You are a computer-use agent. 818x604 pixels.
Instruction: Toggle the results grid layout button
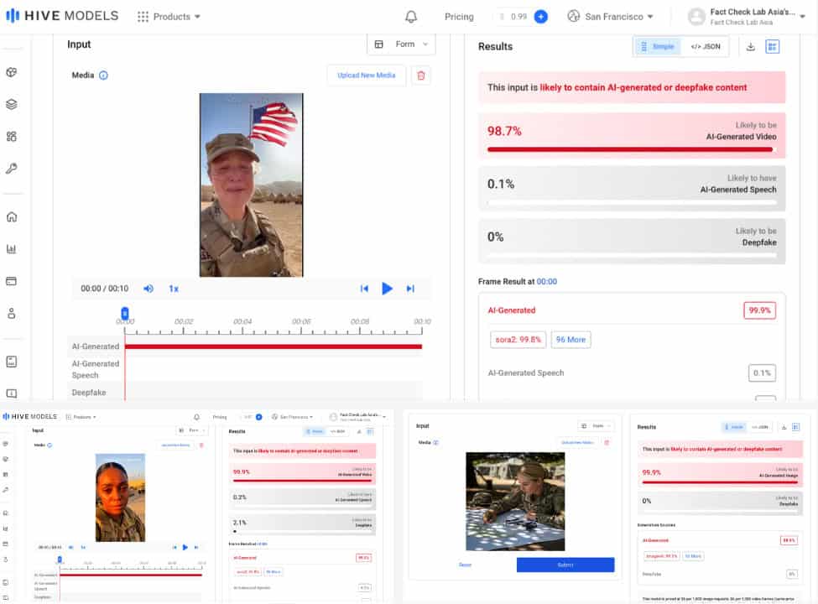point(772,46)
